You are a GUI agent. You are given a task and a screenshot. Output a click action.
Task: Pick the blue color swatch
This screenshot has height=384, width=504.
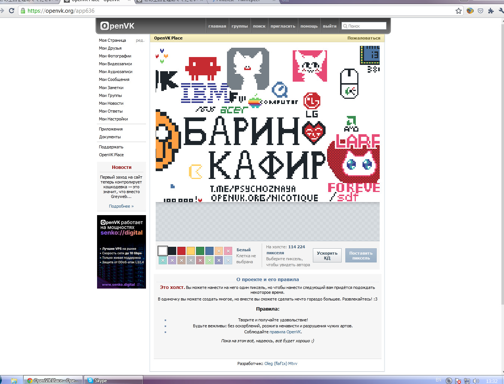(x=209, y=251)
